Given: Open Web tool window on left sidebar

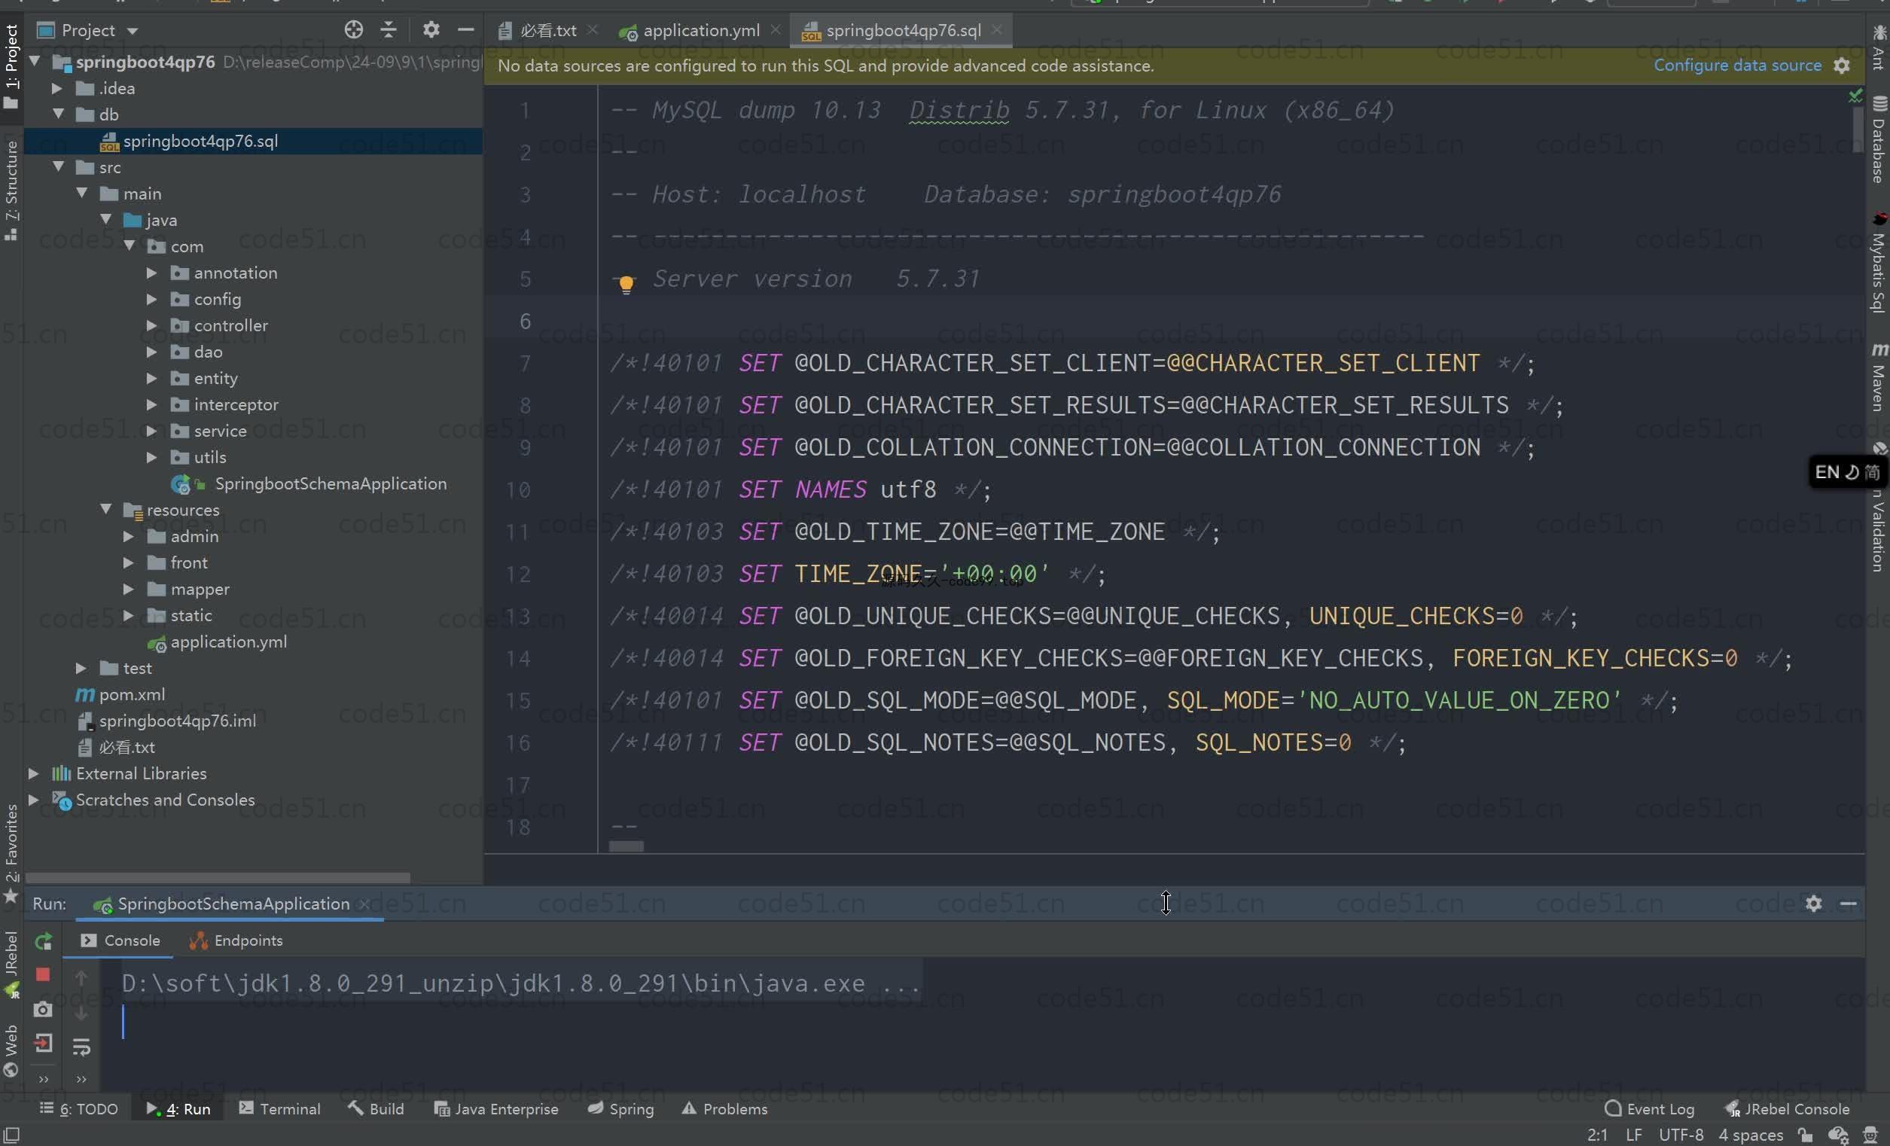Looking at the screenshot, I should tap(11, 1051).
